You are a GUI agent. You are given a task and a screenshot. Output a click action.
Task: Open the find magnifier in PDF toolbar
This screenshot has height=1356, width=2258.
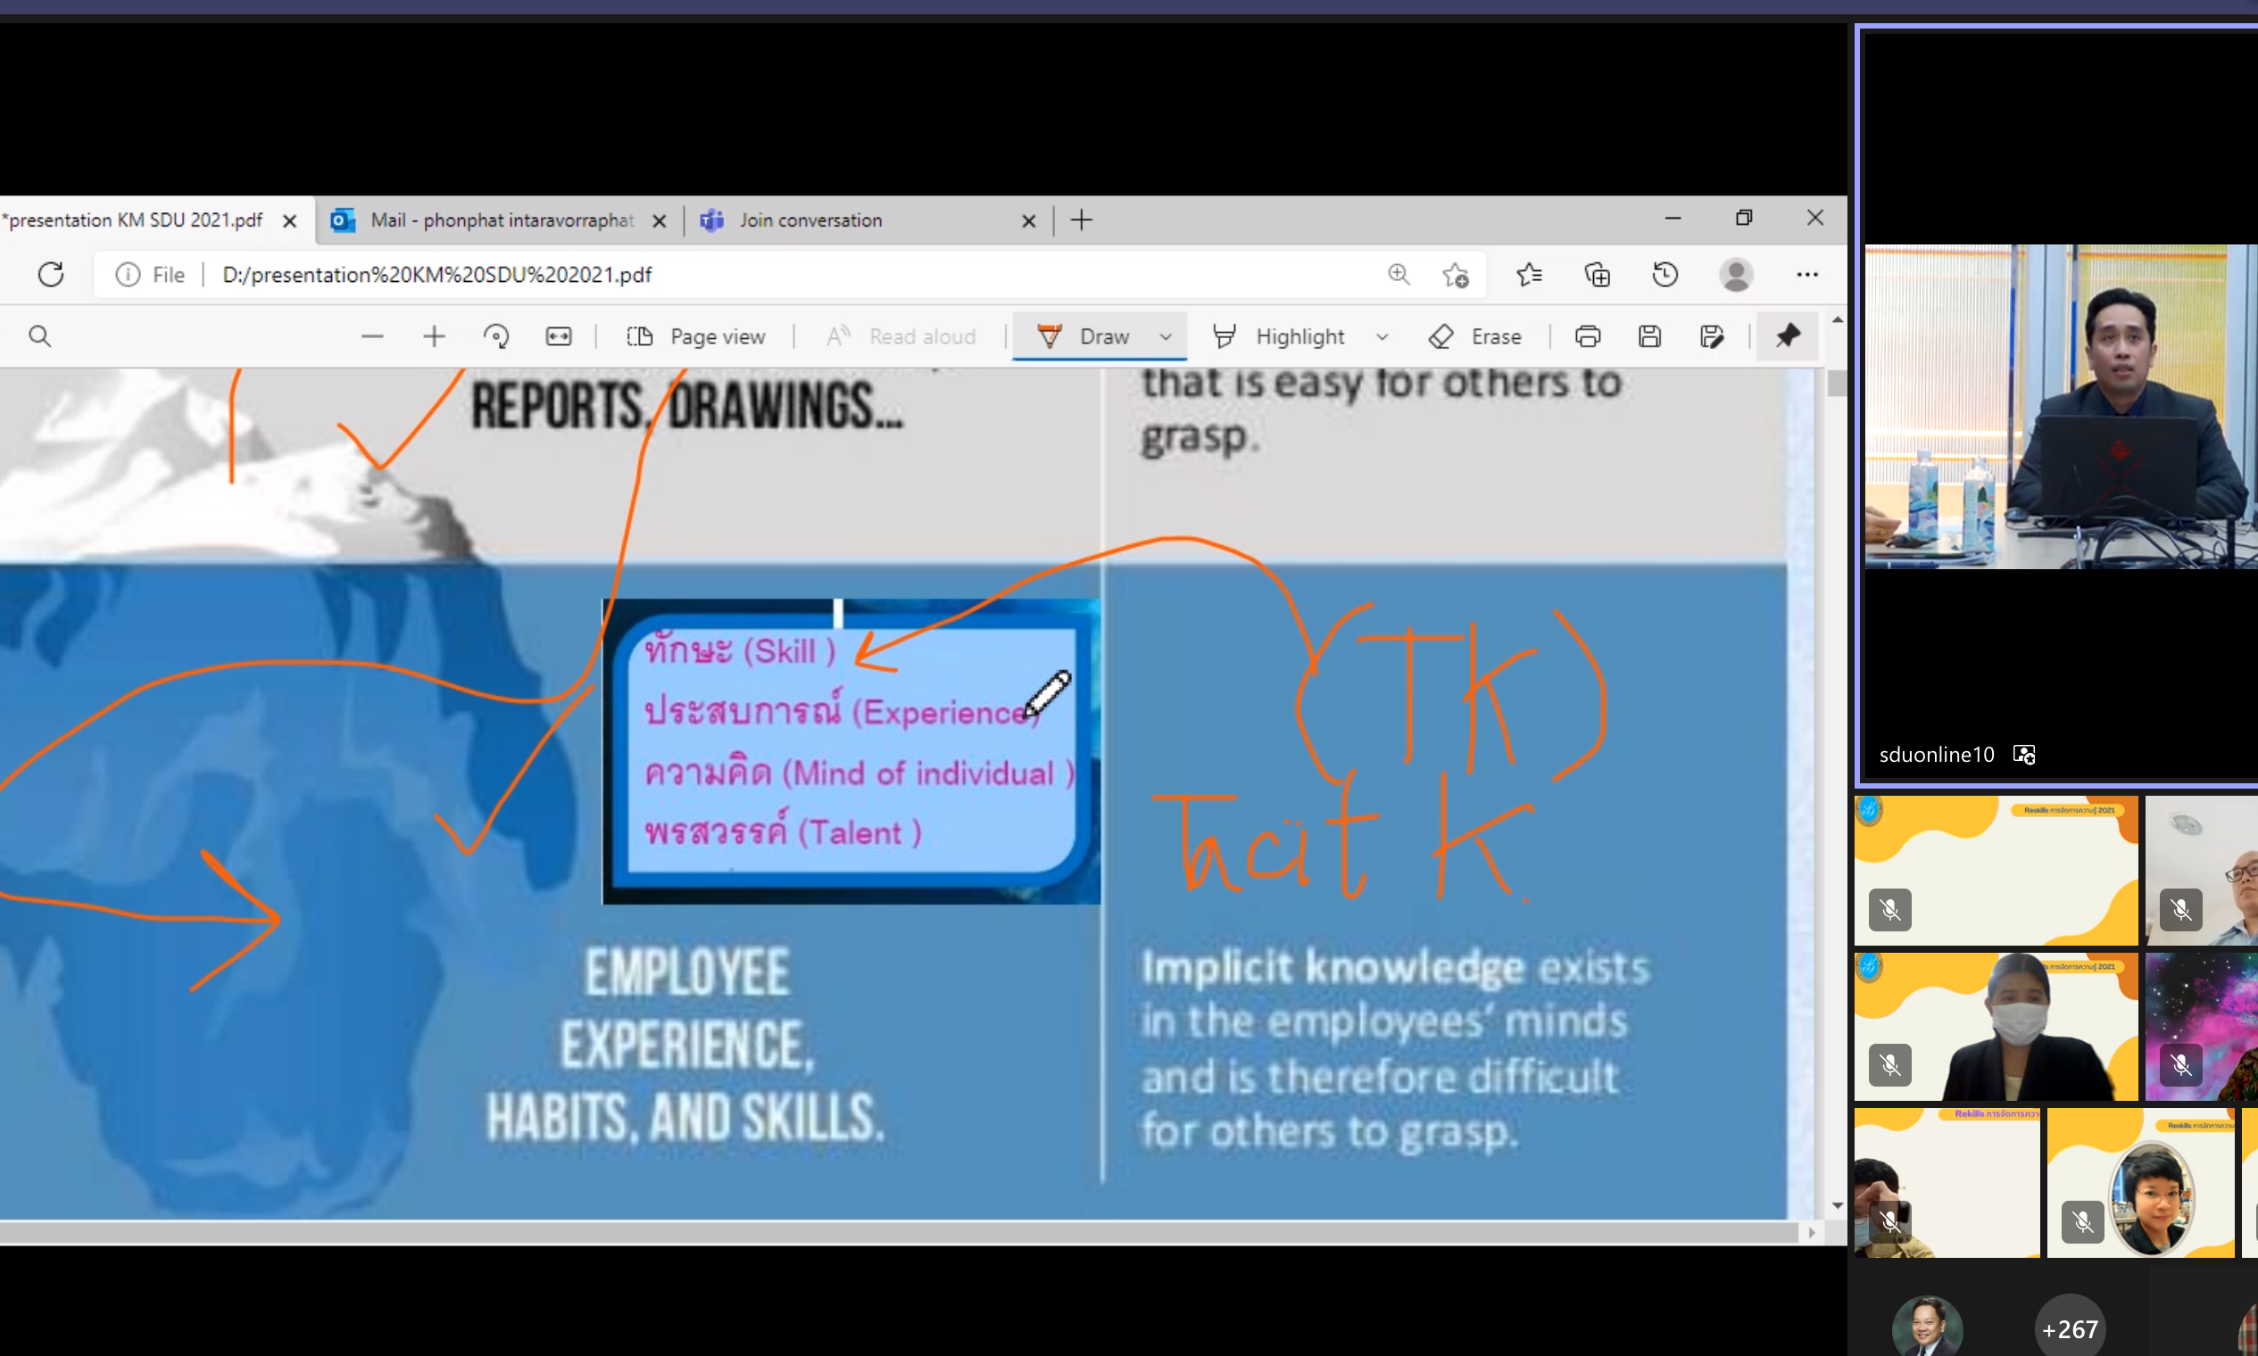pos(39,336)
